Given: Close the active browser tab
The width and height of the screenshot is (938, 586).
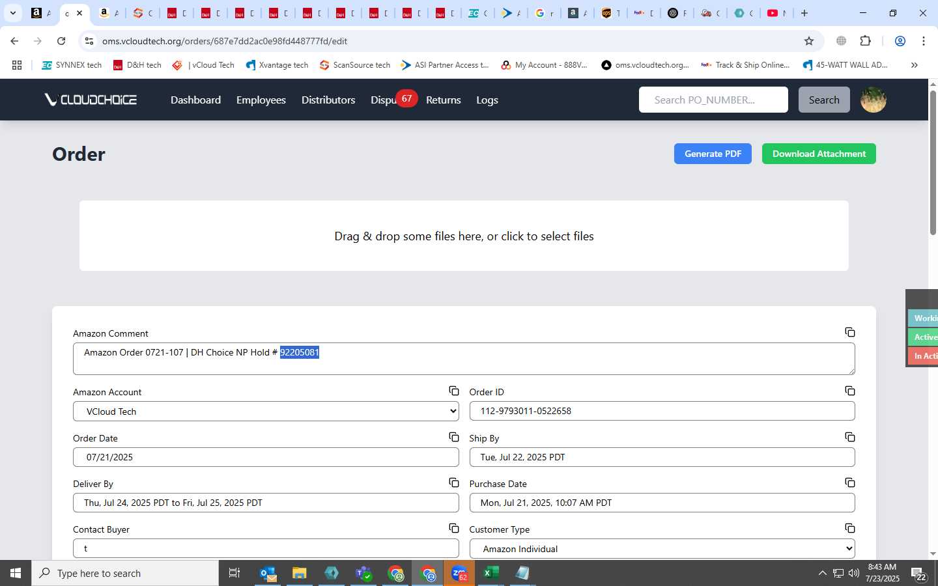Looking at the screenshot, I should pyautogui.click(x=79, y=13).
